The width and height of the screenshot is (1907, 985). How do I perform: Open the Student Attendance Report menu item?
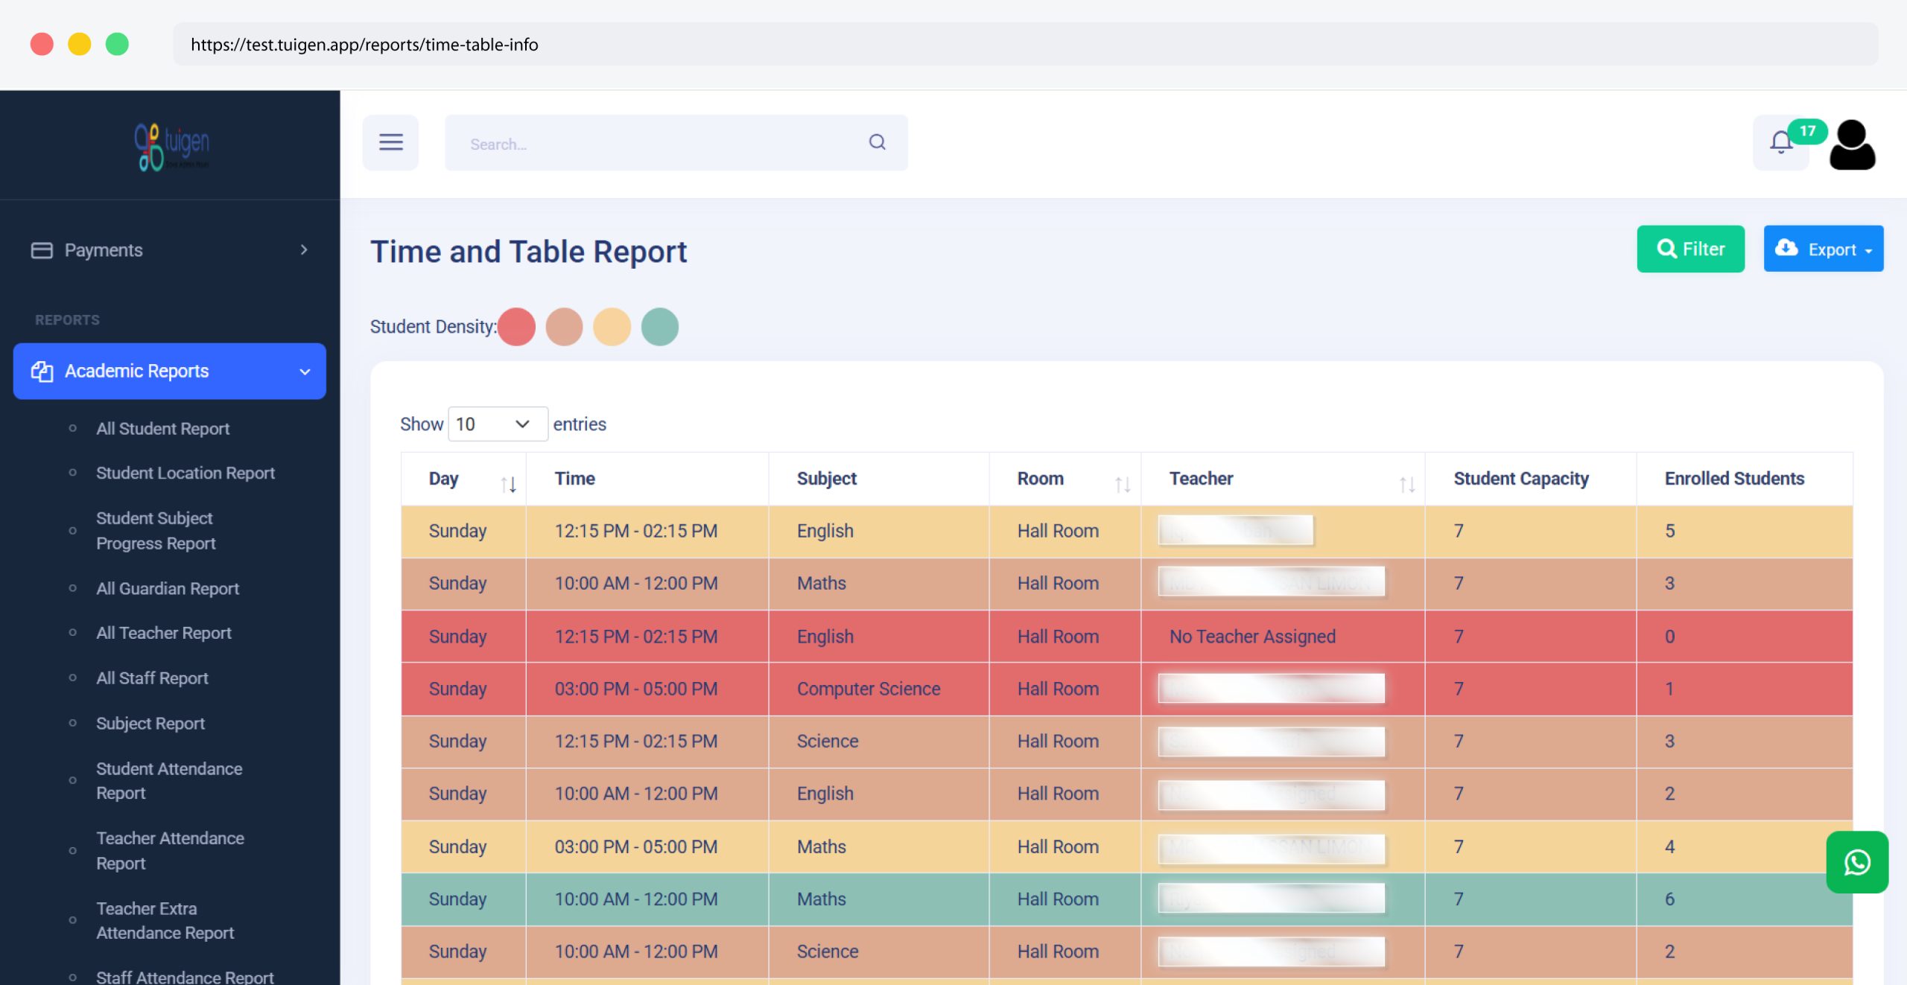[168, 780]
